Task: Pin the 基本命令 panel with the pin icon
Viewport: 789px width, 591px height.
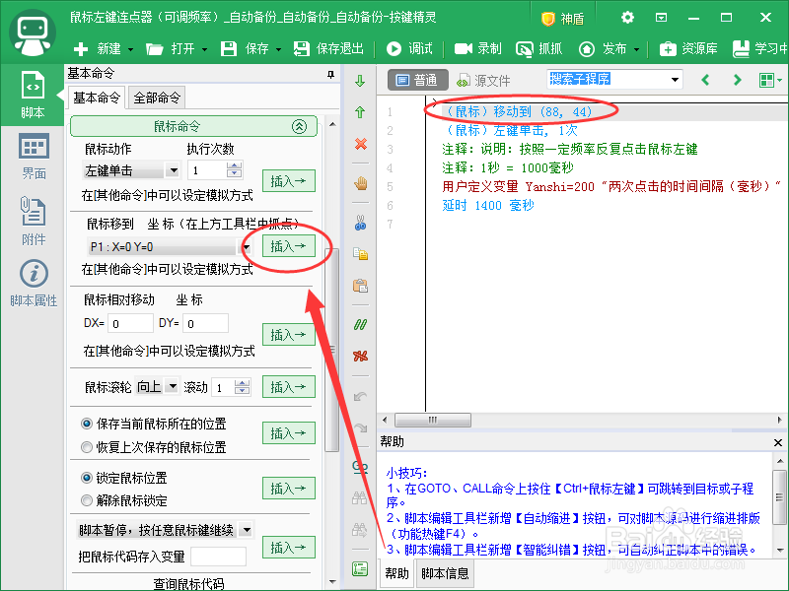Action: 330,75
